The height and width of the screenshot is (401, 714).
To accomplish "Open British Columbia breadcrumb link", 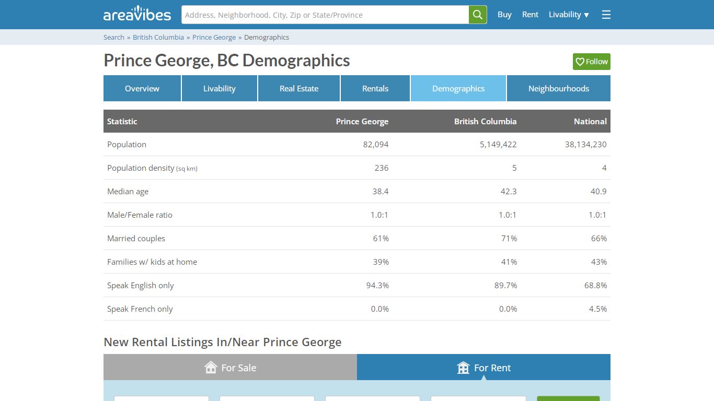I will point(158,37).
